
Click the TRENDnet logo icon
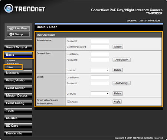click(x=9, y=8)
